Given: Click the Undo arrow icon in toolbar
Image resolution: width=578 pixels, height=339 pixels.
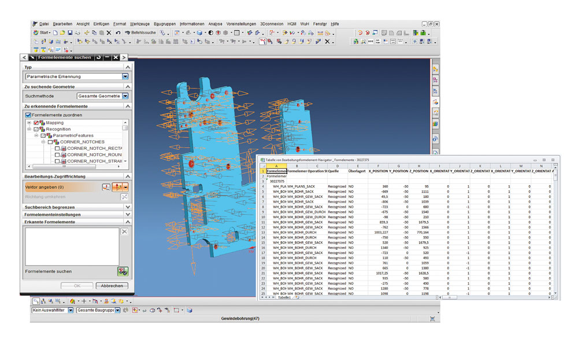Looking at the screenshot, I should 118,32.
